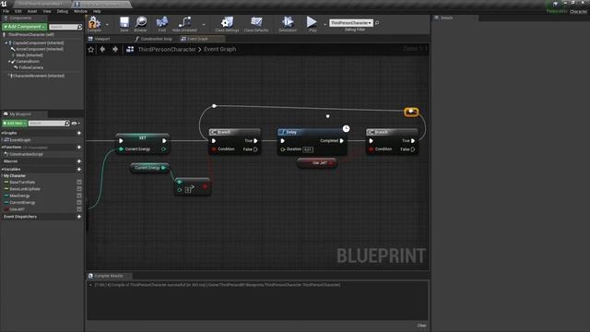
Task: Toggle CurrentEnergy variable visibility eye
Action: point(79,203)
